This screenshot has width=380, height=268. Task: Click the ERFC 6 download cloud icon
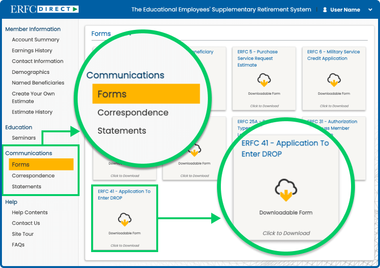[x=334, y=80]
